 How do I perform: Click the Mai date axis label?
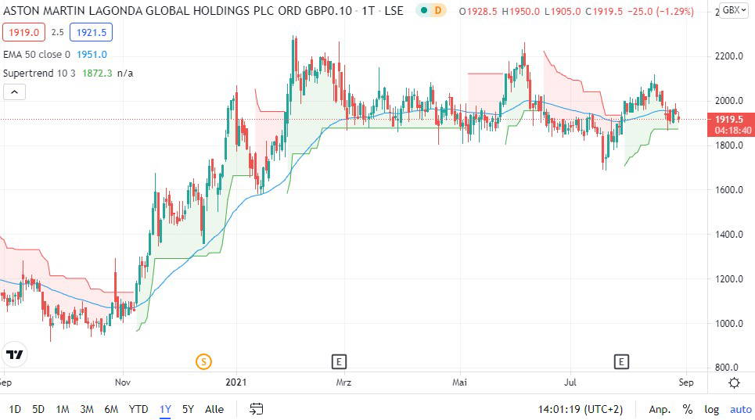click(x=459, y=382)
